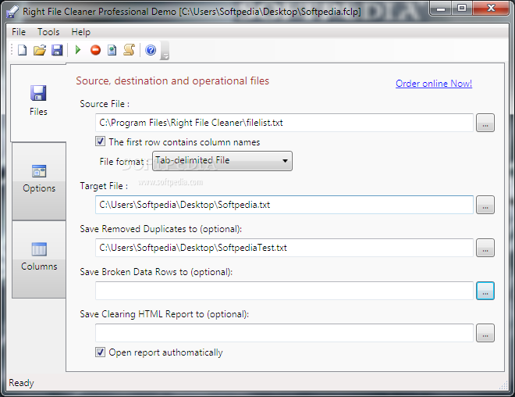This screenshot has width=515, height=397.
Task: Switch to the Files tab
Action: tap(38, 102)
